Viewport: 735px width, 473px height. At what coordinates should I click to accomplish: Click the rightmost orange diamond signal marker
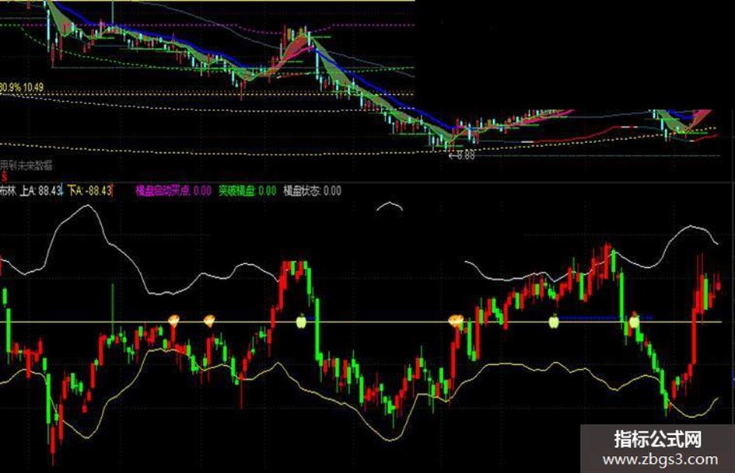456,321
